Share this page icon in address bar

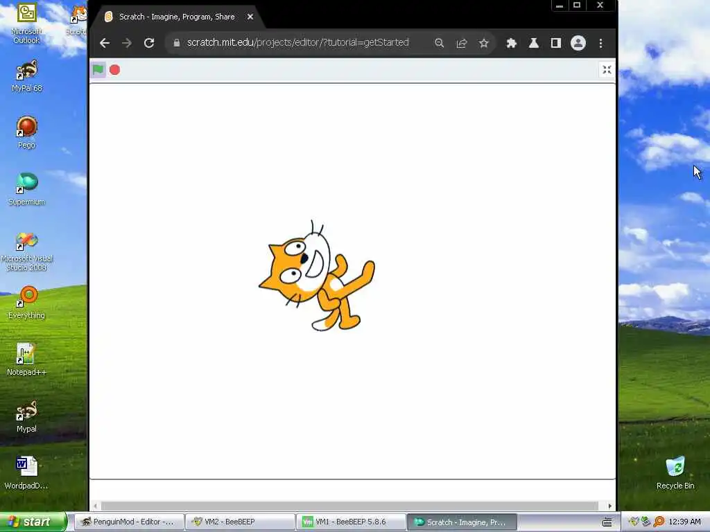(461, 43)
